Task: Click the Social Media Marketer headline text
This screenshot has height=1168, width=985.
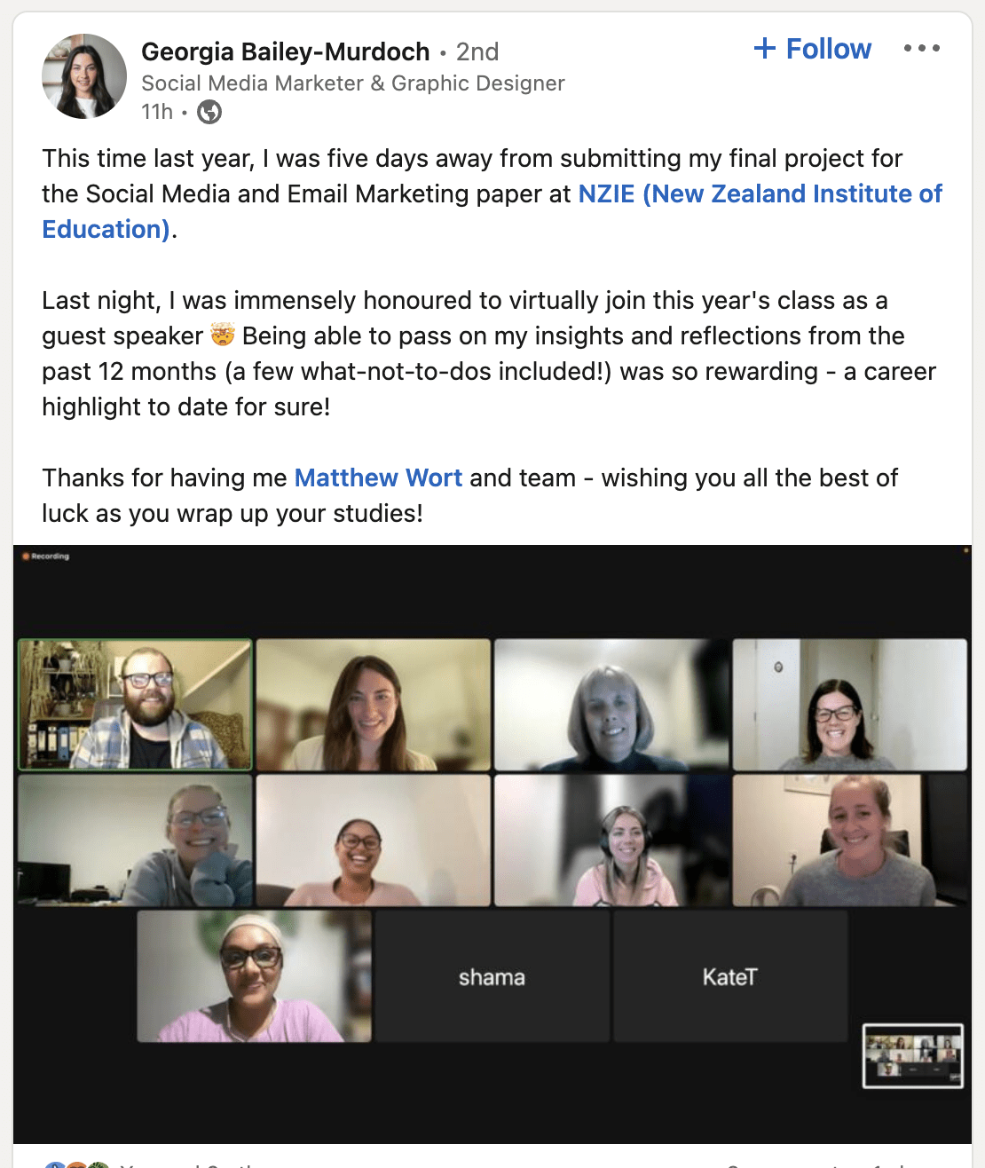Action: 353,83
